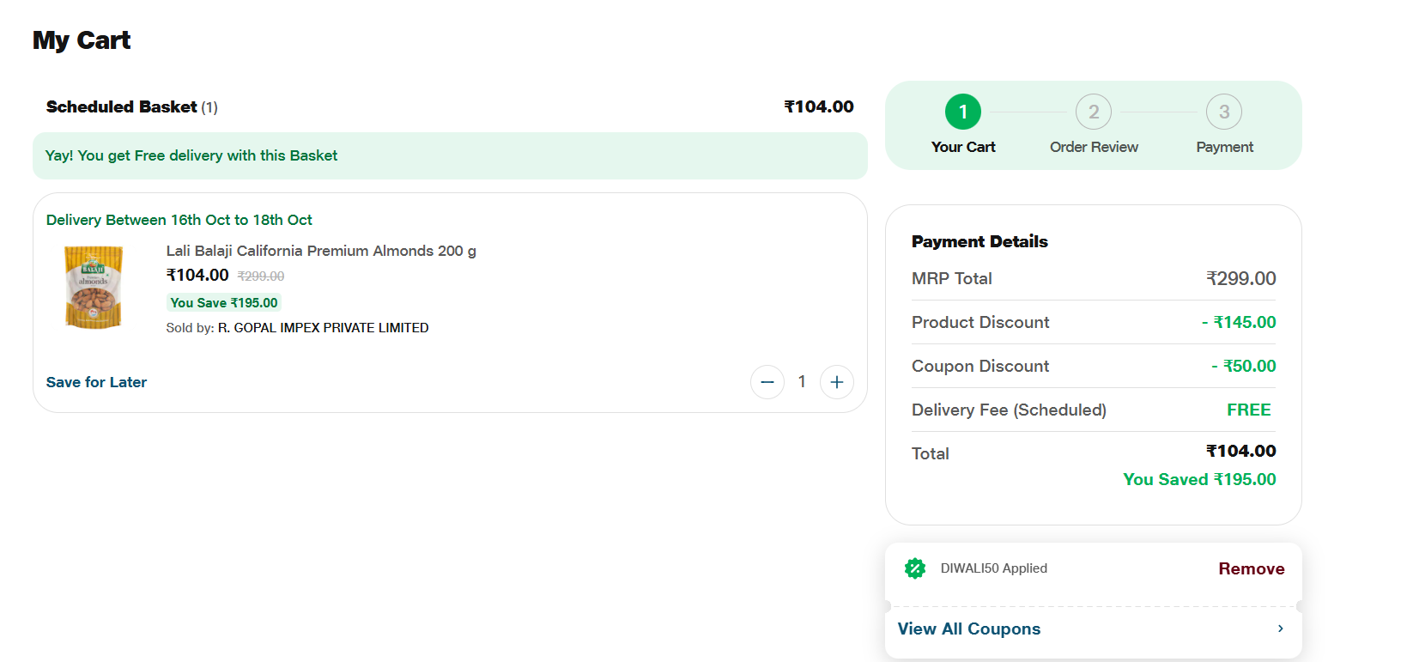Click the Your Cart step label
Image resolution: width=1407 pixels, height=662 pixels.
pyautogui.click(x=963, y=147)
